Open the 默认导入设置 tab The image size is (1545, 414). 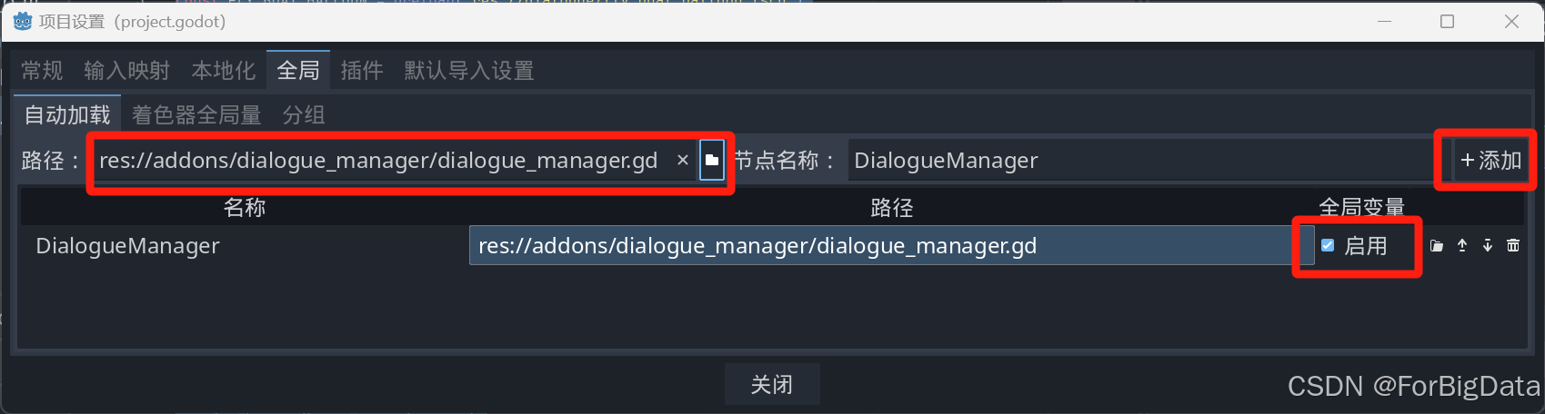click(x=469, y=70)
